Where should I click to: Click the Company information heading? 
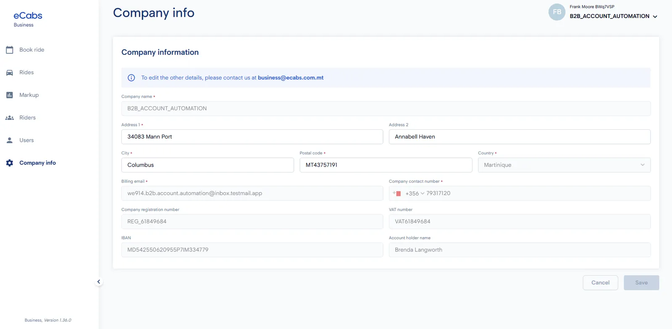(160, 52)
